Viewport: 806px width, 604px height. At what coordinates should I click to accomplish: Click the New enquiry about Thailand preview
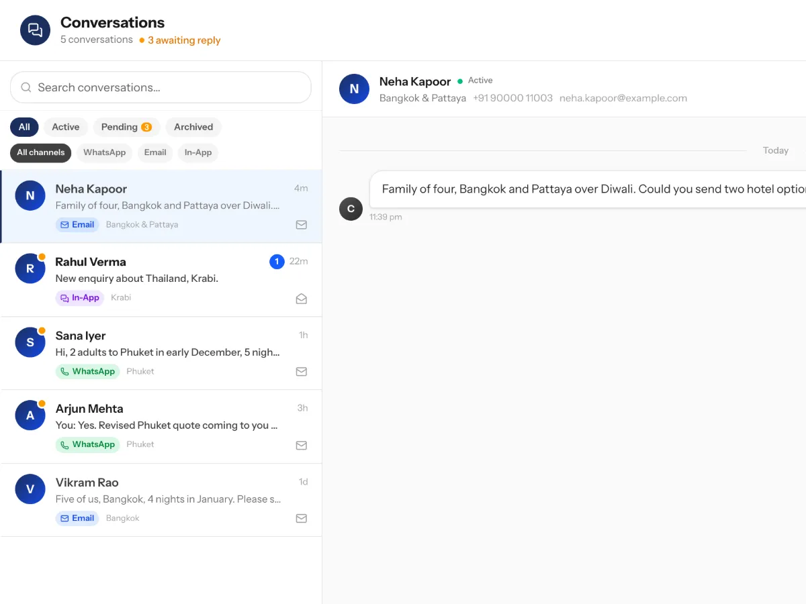(x=137, y=279)
